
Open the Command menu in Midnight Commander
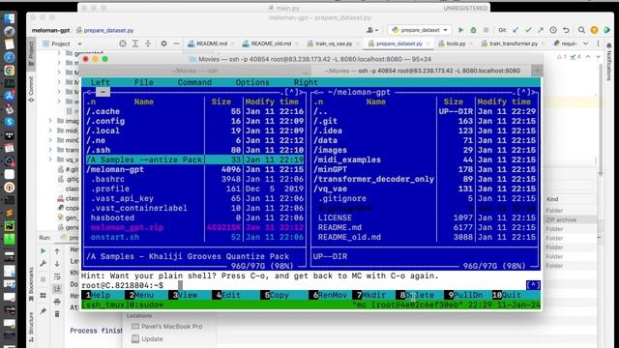point(194,82)
